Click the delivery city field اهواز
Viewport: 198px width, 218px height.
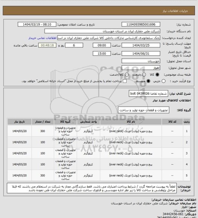pos(141,68)
